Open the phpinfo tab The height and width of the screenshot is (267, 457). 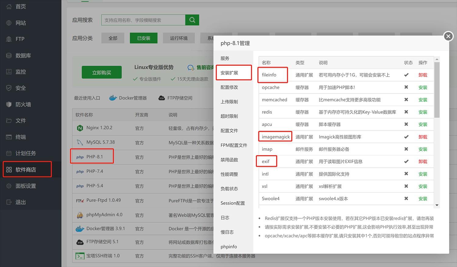[229, 247]
